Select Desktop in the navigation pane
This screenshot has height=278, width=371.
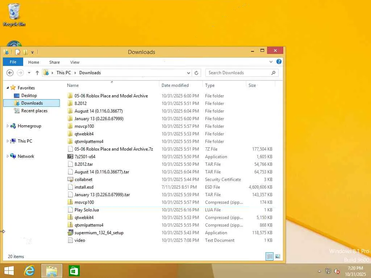[29, 96]
